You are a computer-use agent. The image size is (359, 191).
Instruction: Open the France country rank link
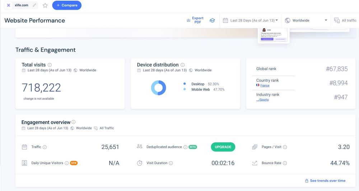click(265, 86)
